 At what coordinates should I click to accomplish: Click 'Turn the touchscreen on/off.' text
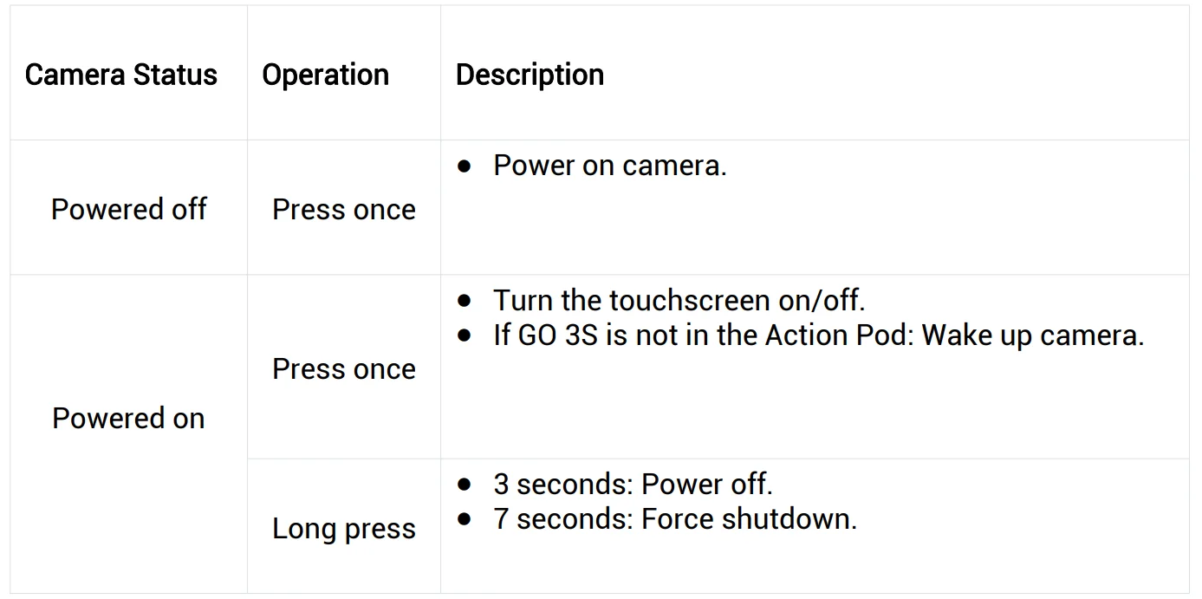point(679,301)
